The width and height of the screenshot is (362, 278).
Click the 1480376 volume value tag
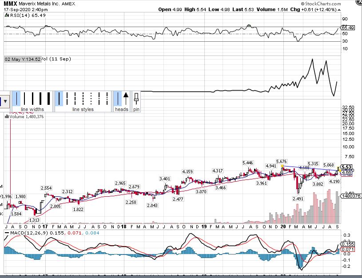point(351,196)
